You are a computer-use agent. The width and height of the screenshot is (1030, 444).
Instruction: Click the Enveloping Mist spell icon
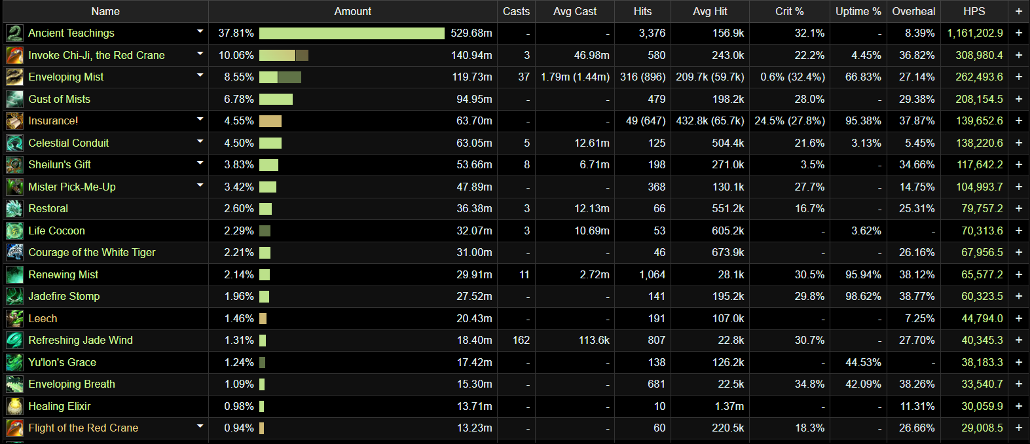pyautogui.click(x=14, y=77)
